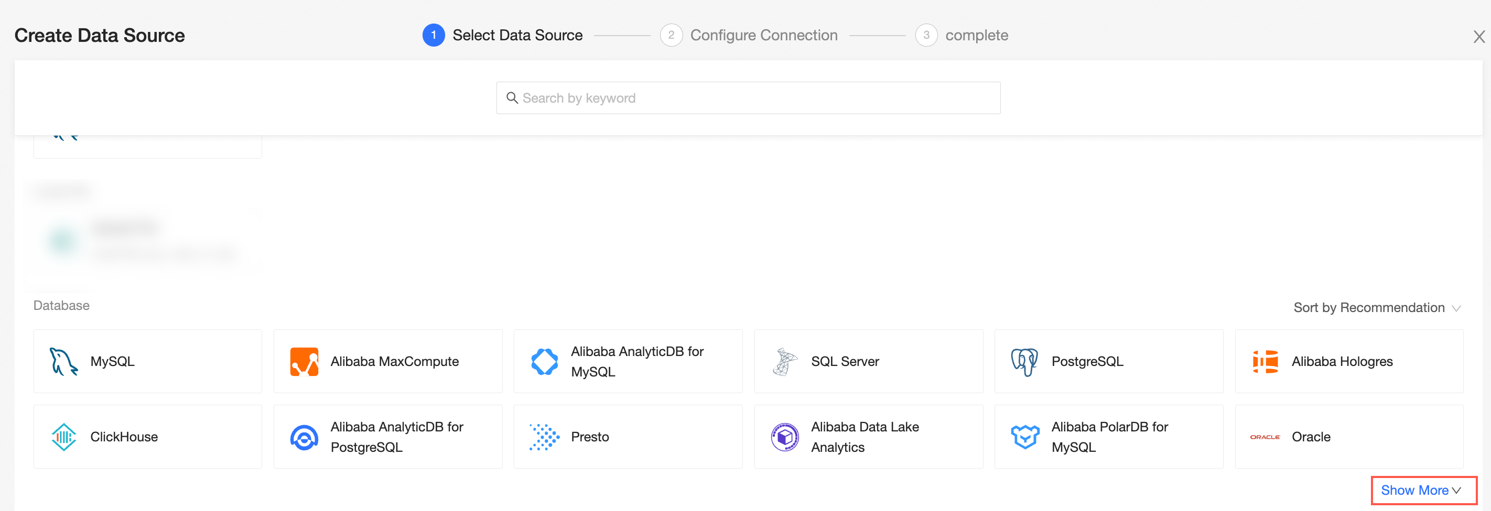The height and width of the screenshot is (511, 1491).
Task: Go to step 1 Select Data Source
Action: tap(502, 35)
